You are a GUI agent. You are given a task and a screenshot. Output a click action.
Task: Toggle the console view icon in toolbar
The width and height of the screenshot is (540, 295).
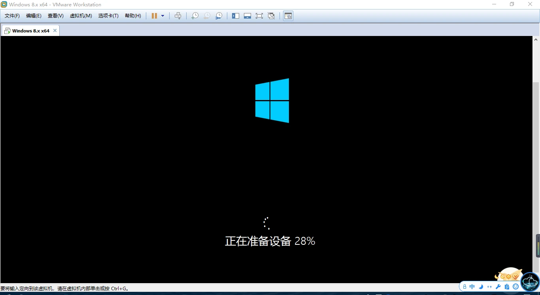click(x=288, y=16)
